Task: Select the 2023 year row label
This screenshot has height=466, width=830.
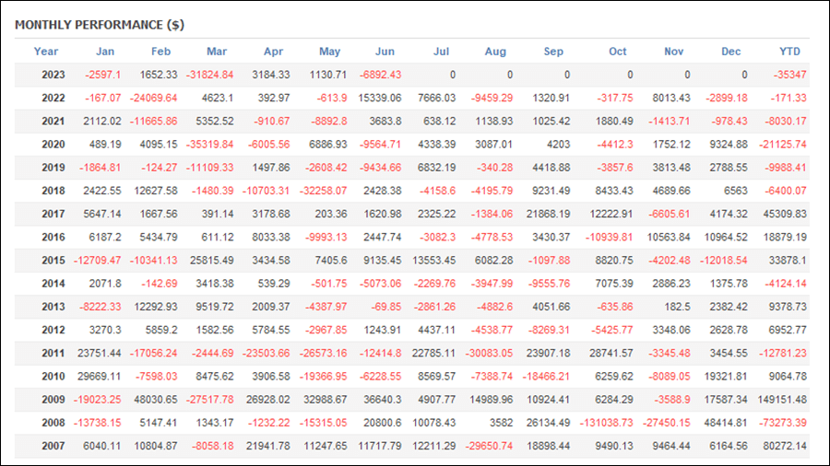Action: (x=53, y=75)
